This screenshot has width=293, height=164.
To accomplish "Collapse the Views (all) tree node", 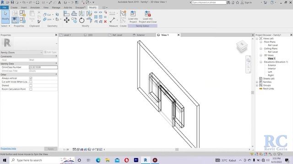I will (x=257, y=38).
